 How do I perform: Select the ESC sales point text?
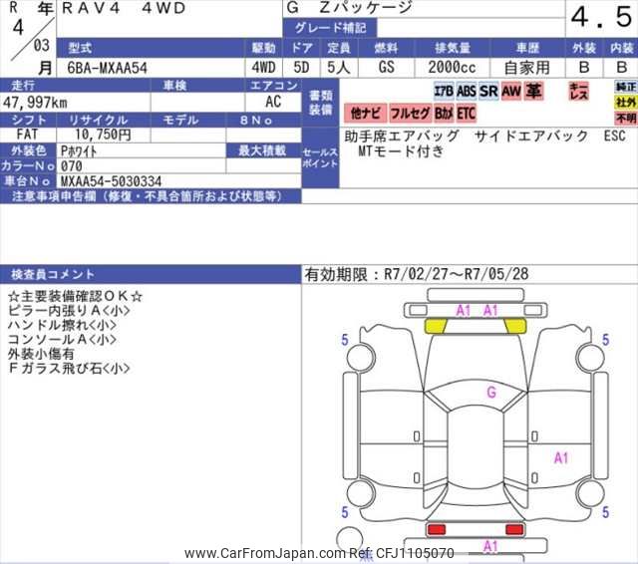click(614, 136)
